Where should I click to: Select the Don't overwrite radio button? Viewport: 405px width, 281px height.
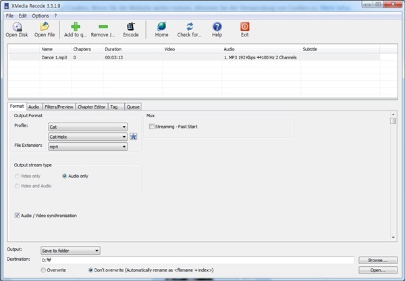90,270
